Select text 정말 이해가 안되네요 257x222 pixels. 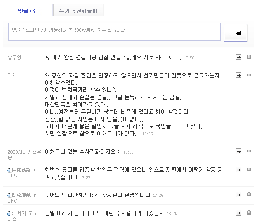tap(70, 213)
